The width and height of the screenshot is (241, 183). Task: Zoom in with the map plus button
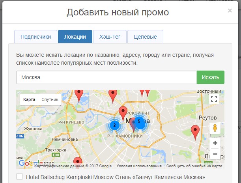tap(215, 143)
